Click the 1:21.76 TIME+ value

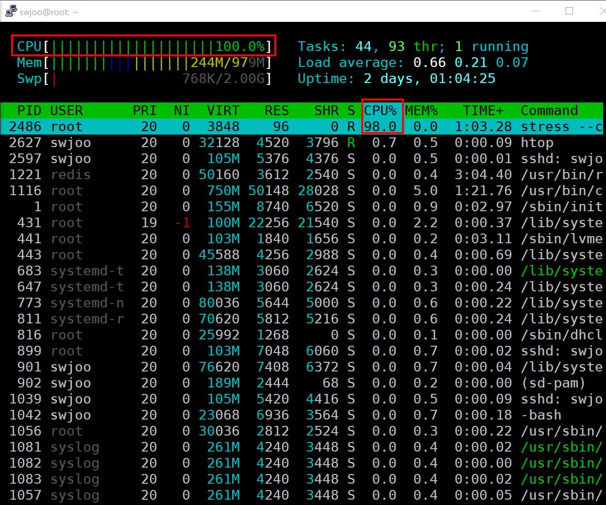483,190
